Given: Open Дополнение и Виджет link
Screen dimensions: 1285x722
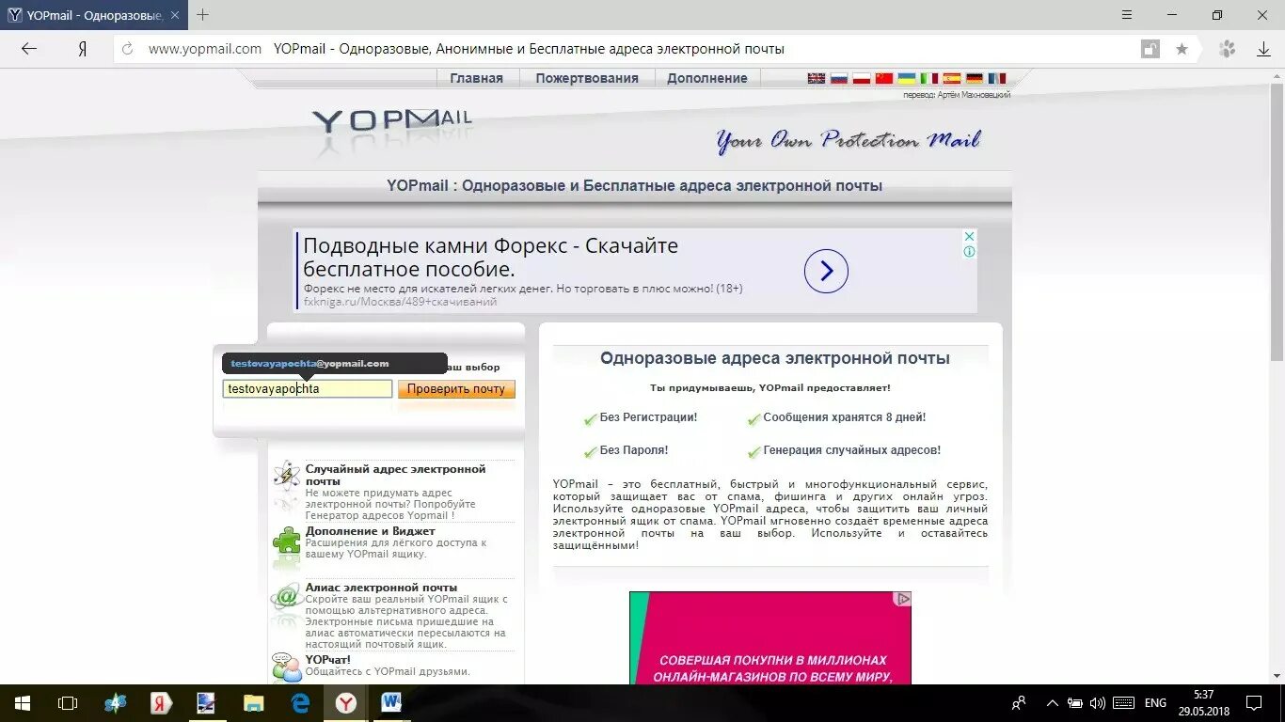Looking at the screenshot, I should pos(371,531).
